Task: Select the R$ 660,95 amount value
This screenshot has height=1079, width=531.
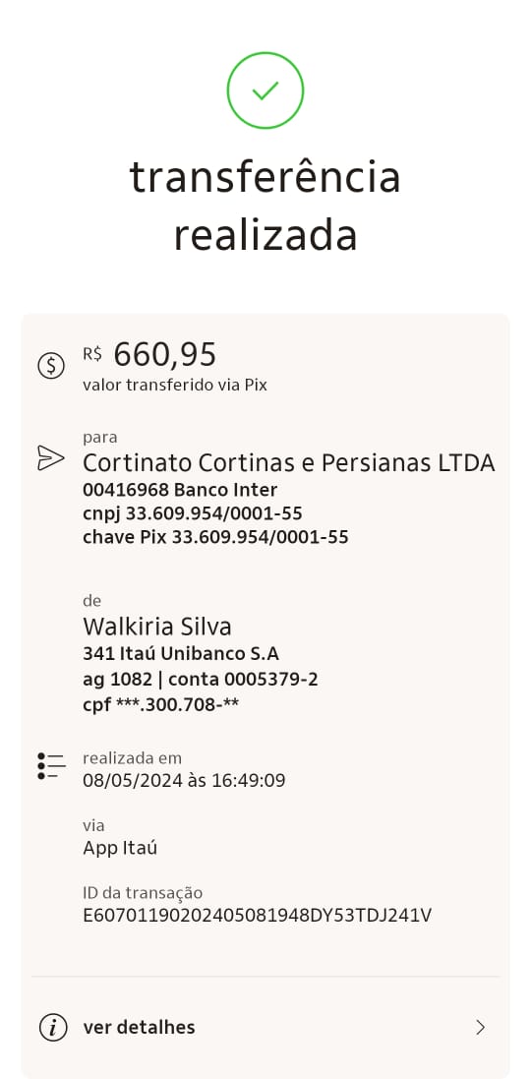Action: click(x=149, y=355)
